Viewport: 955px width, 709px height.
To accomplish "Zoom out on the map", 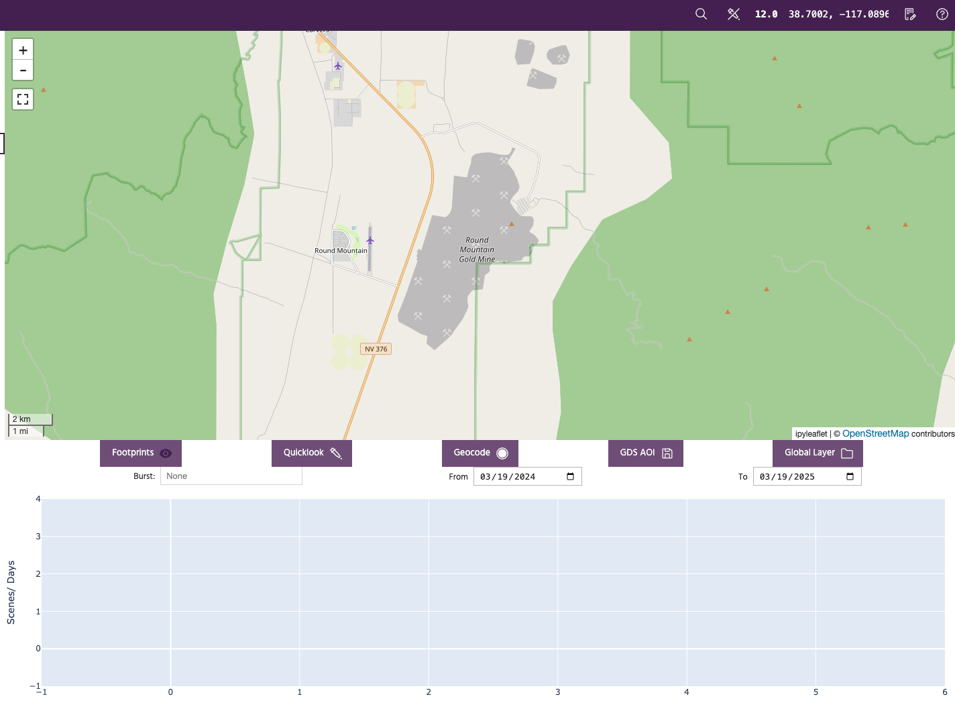I will 23,70.
